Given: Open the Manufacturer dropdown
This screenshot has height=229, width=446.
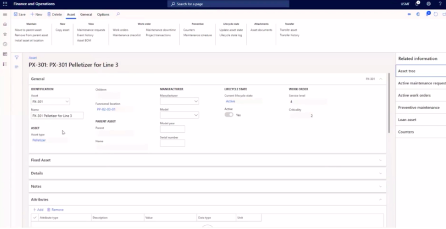Looking at the screenshot, I should pyautogui.click(x=196, y=101).
